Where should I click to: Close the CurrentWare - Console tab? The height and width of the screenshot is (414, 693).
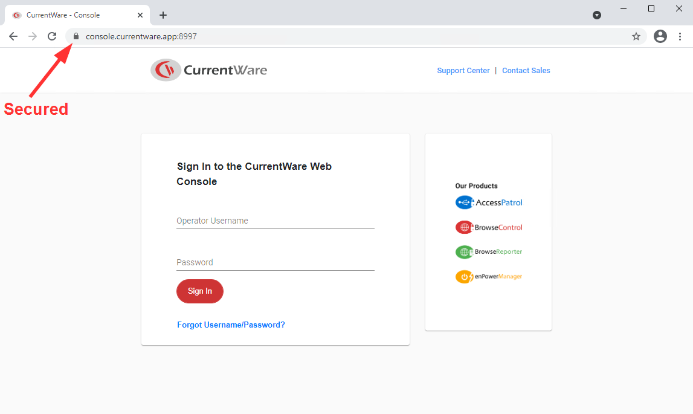coord(140,15)
